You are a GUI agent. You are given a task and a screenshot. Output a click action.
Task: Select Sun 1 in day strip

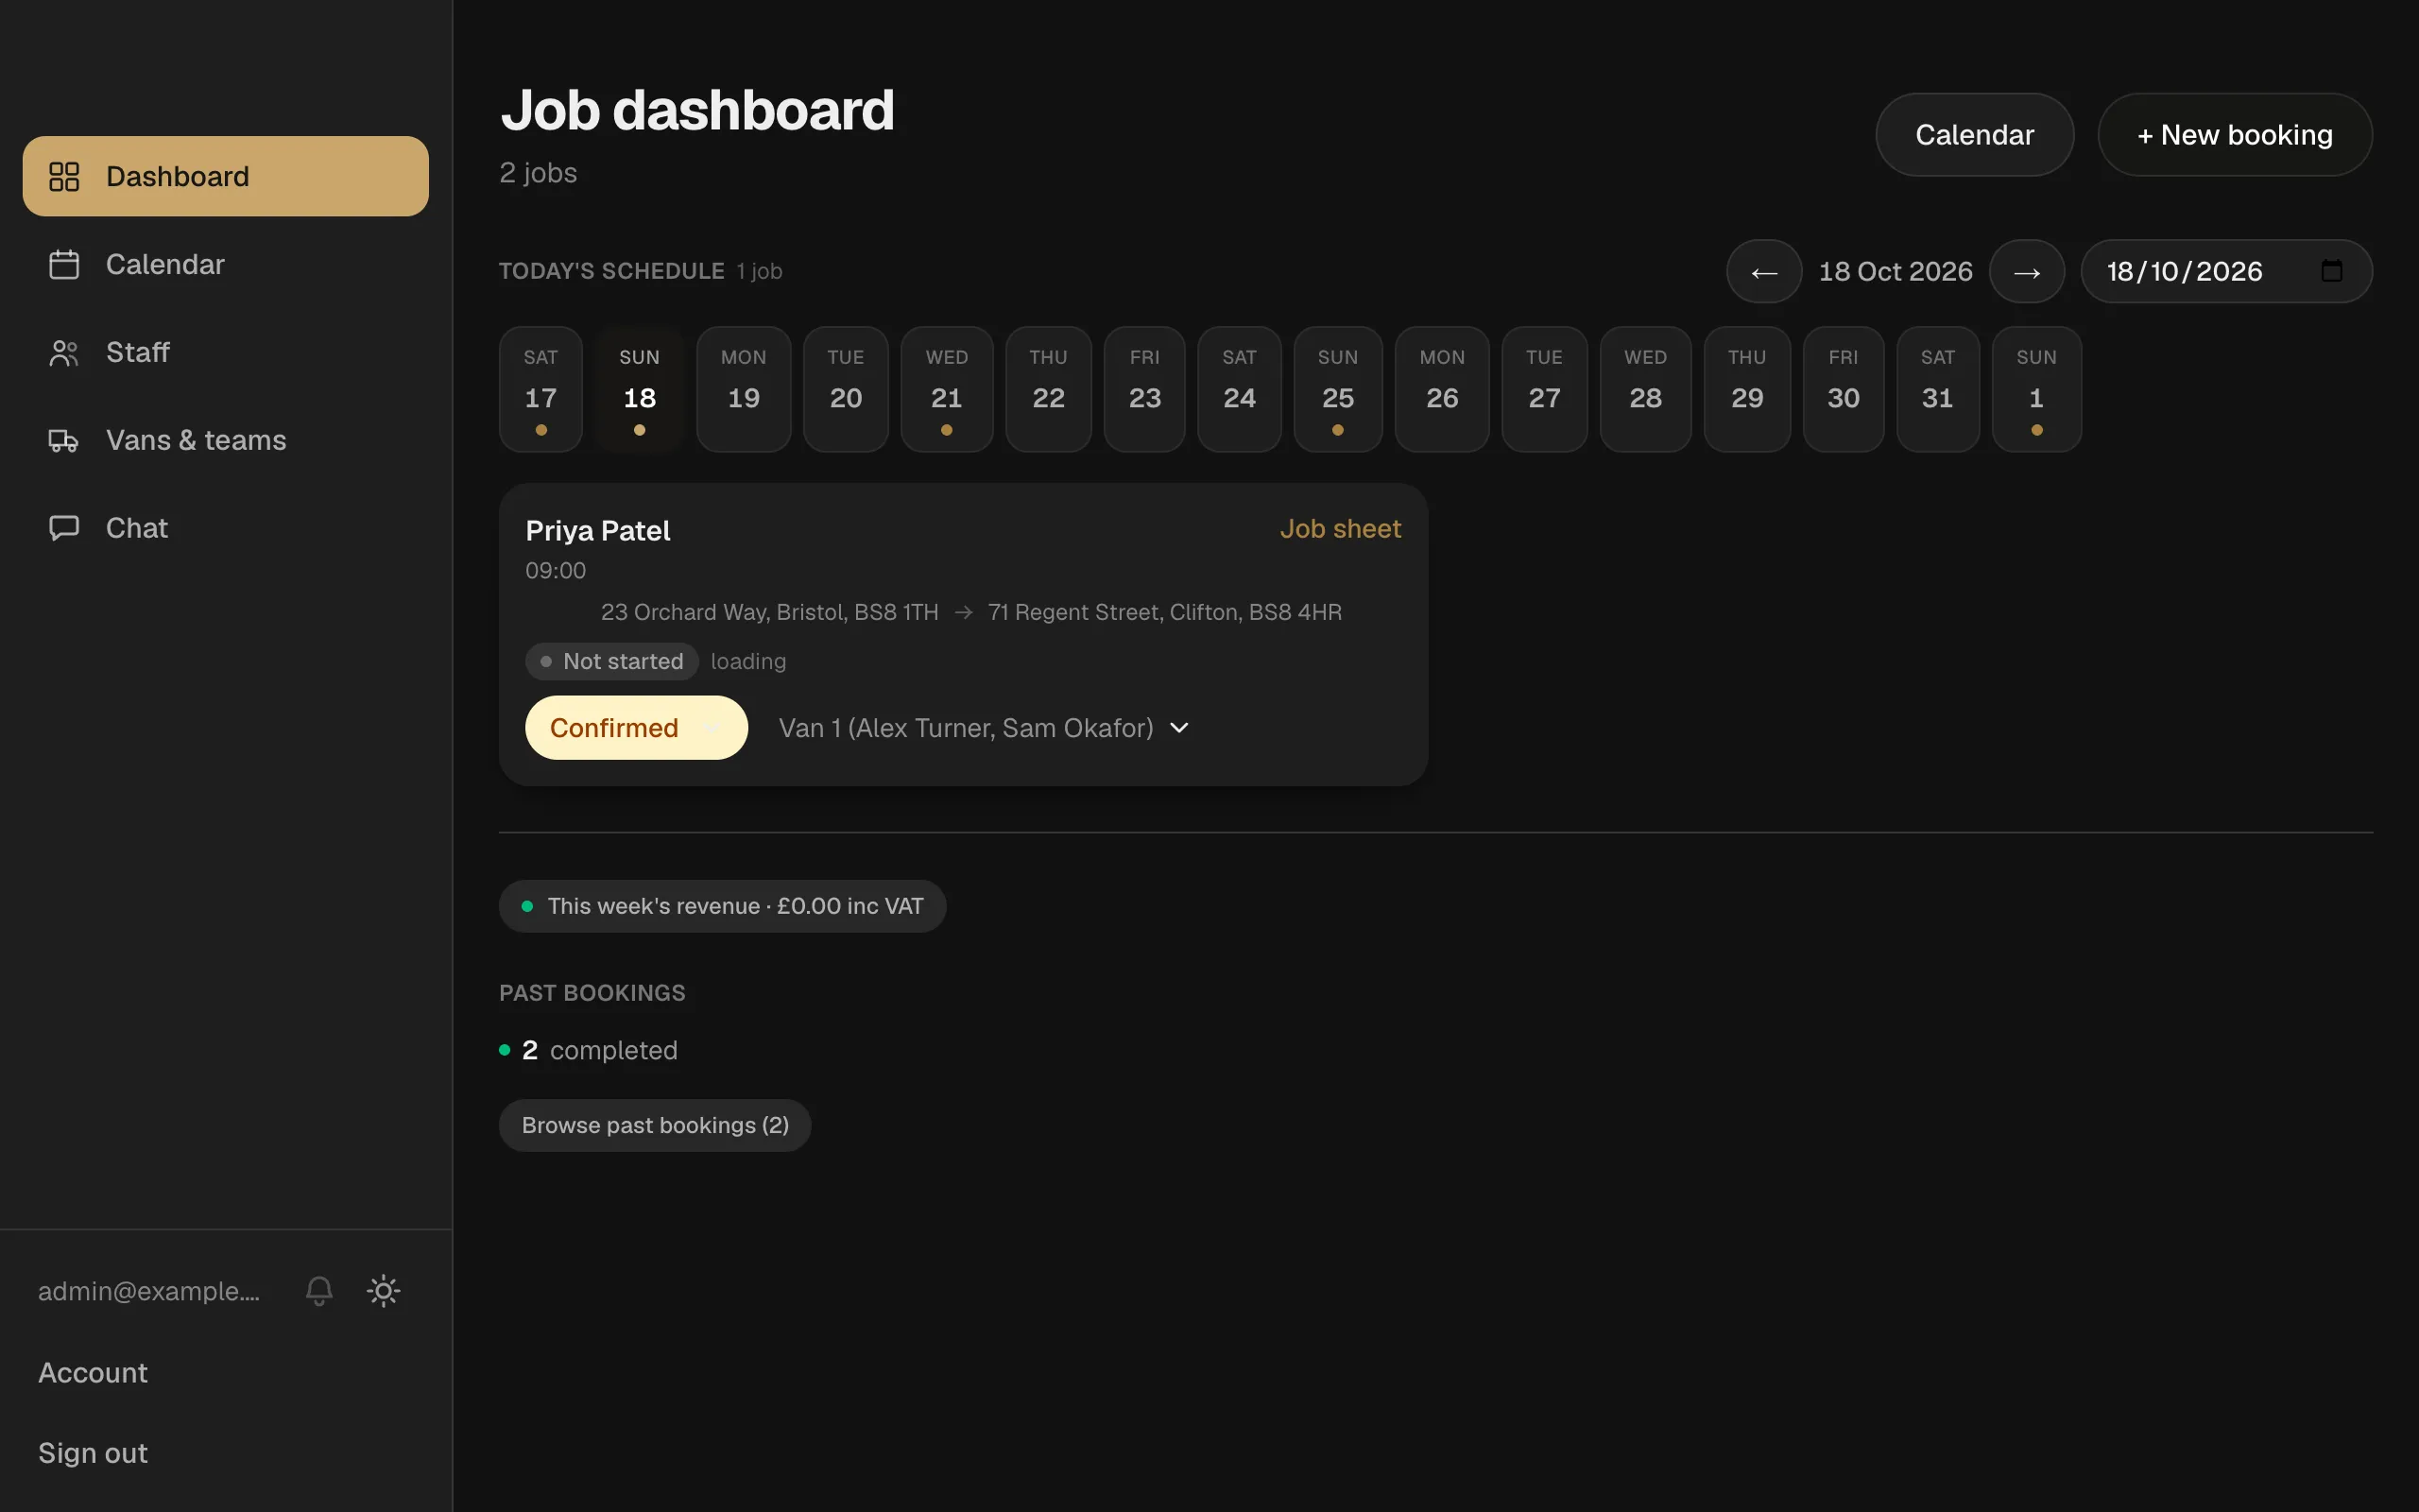2036,389
